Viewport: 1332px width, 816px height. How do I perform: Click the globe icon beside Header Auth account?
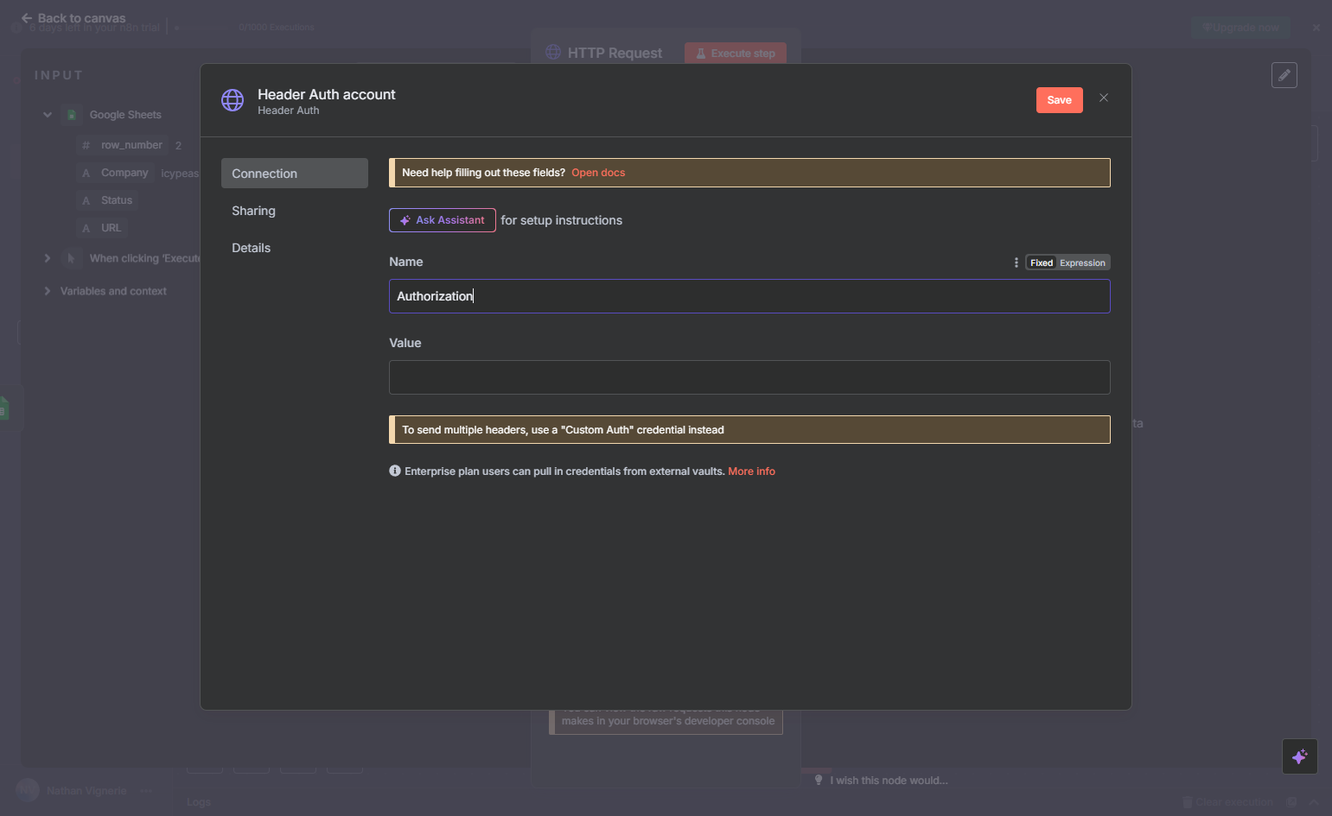pyautogui.click(x=233, y=100)
